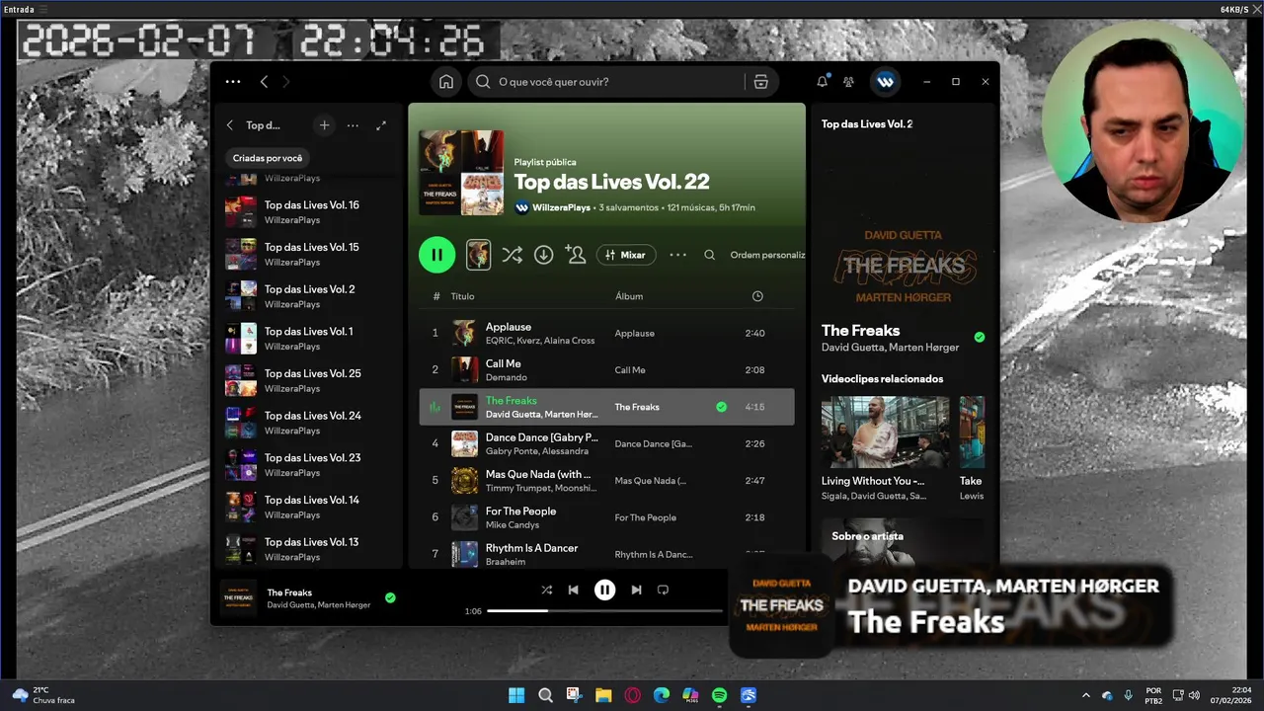This screenshot has height=711, width=1264.
Task: Open the notifications bell
Action: click(x=822, y=82)
